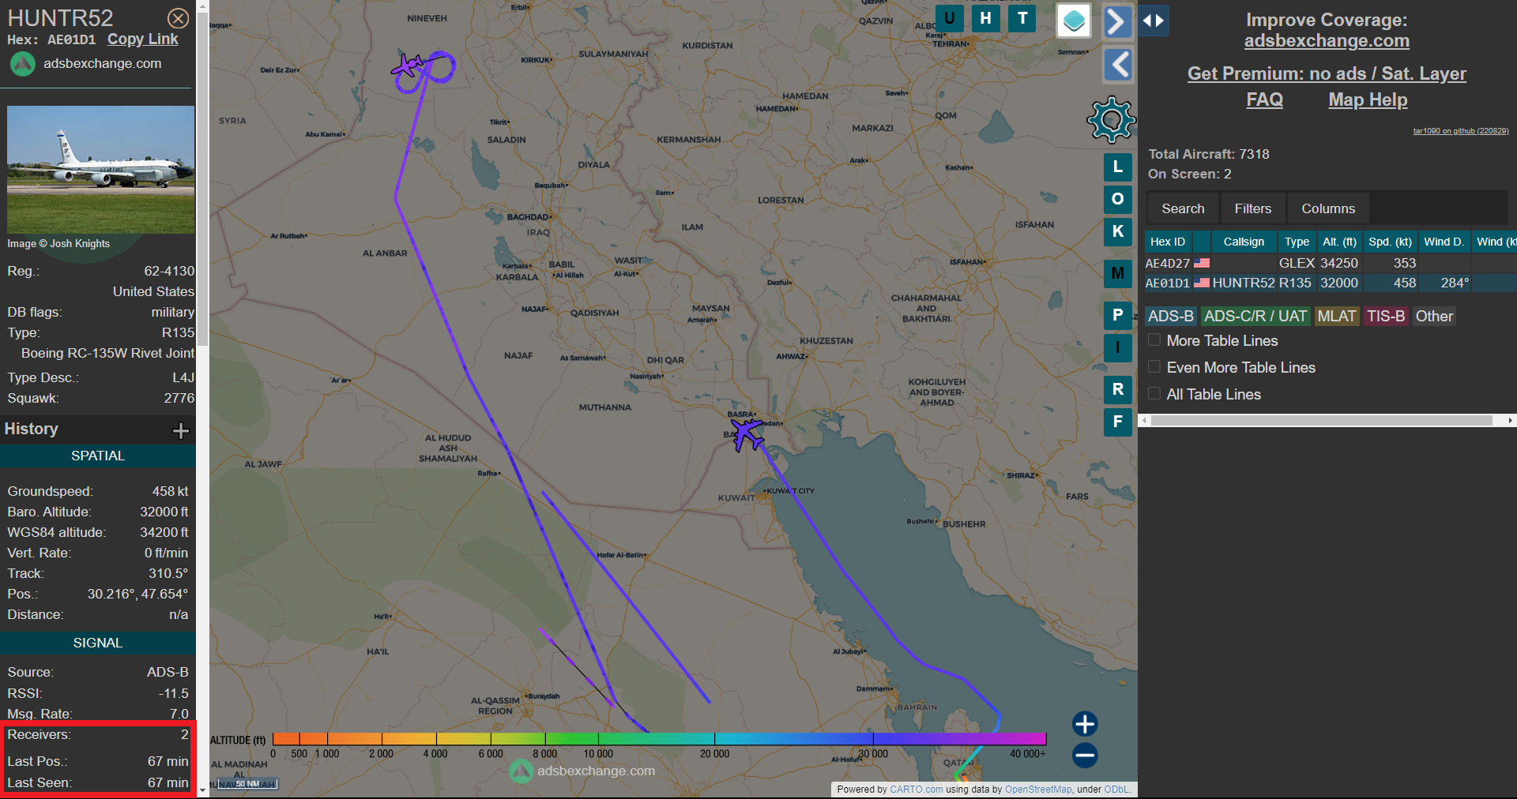The height and width of the screenshot is (799, 1517).
Task: Click the Copy Link link
Action: click(143, 39)
